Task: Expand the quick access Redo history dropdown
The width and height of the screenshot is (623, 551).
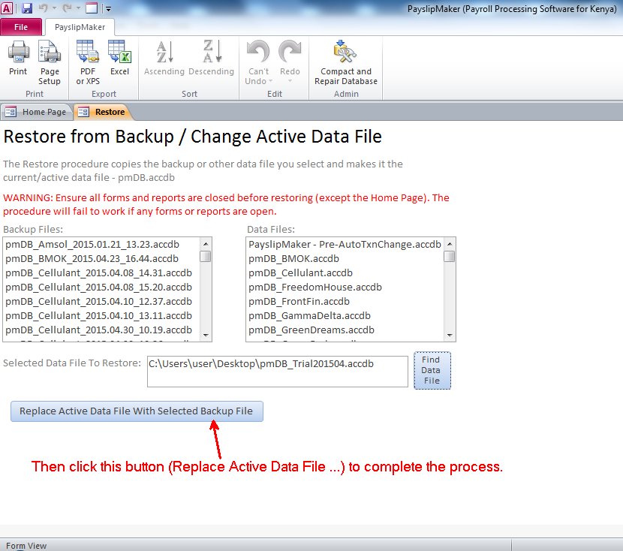Action: pyautogui.click(x=78, y=8)
